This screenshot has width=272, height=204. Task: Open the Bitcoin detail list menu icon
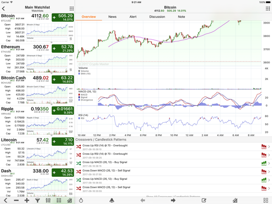pyautogui.click(x=268, y=8)
